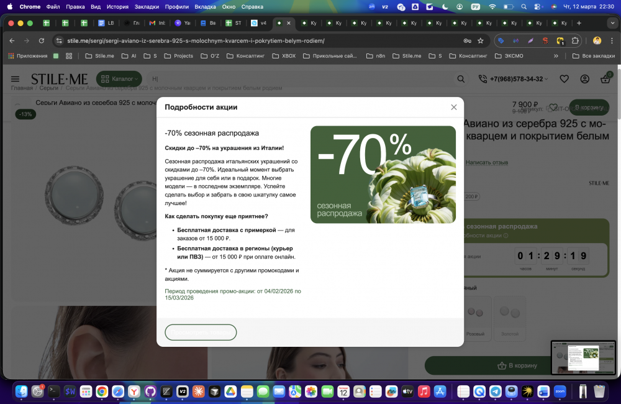Open the wishlist heart icon in header

(564, 79)
